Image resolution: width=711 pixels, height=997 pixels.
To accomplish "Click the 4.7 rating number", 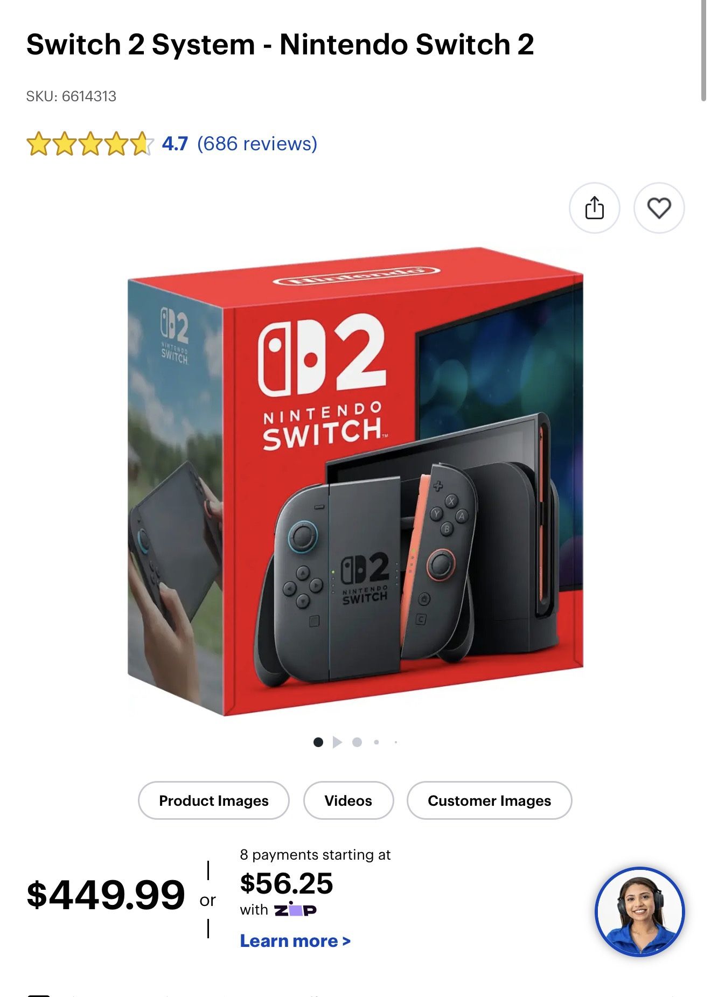I will point(175,144).
